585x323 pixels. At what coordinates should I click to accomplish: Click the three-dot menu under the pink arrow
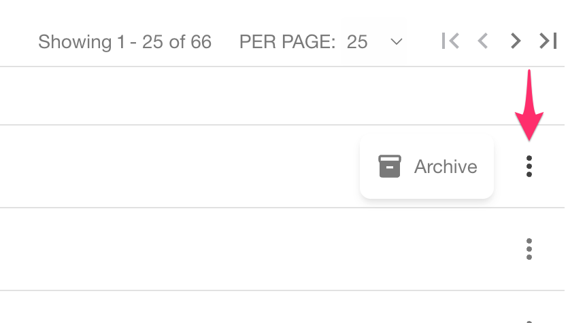529,166
